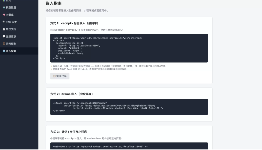Click the document icon beside 知识文档
This screenshot has height=150, width=262.
[4, 29]
